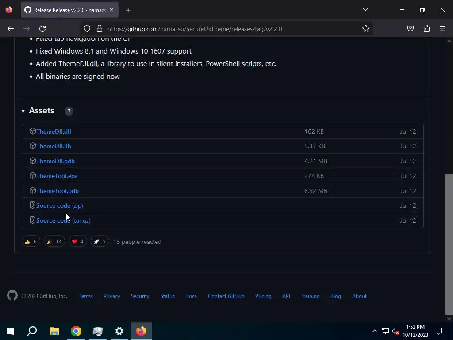
Task: Open the list all tabs dropdown arrow
Action: pos(365,10)
